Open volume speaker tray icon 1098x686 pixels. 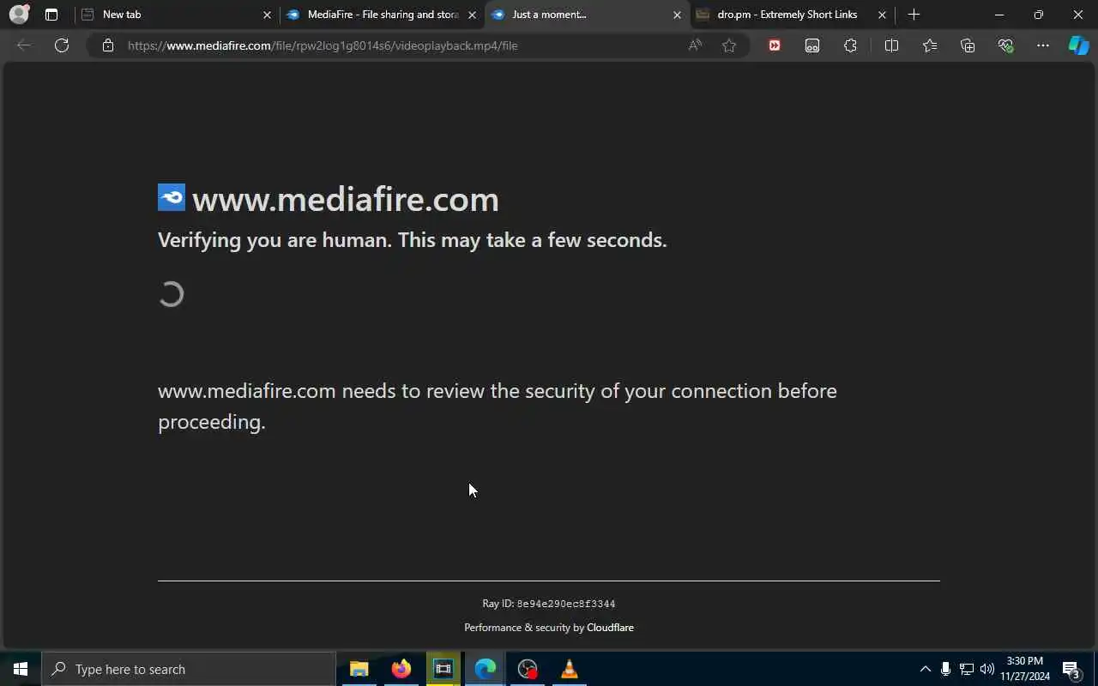(986, 669)
